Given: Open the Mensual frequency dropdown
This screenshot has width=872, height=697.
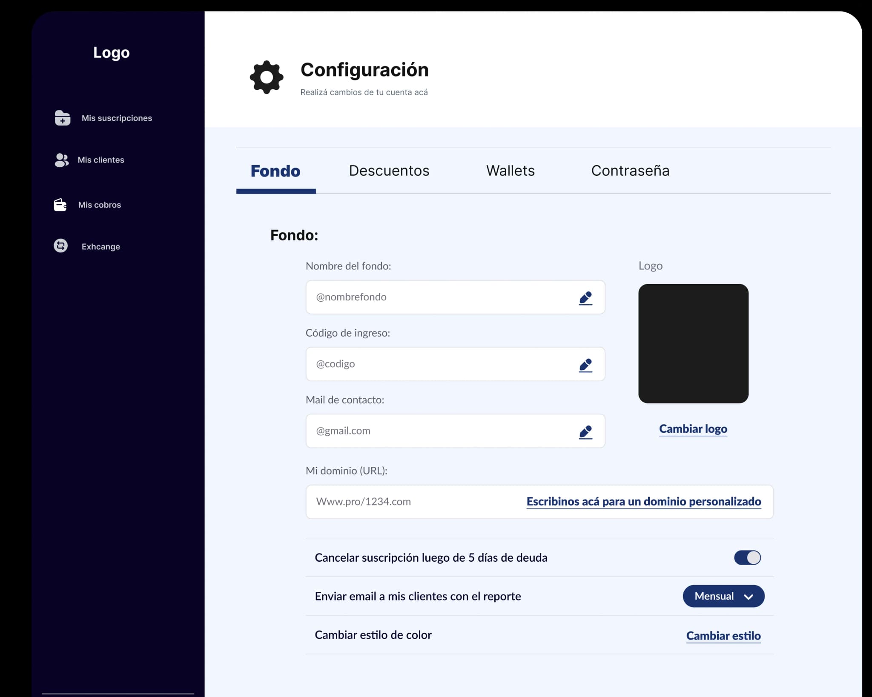Looking at the screenshot, I should (x=723, y=596).
